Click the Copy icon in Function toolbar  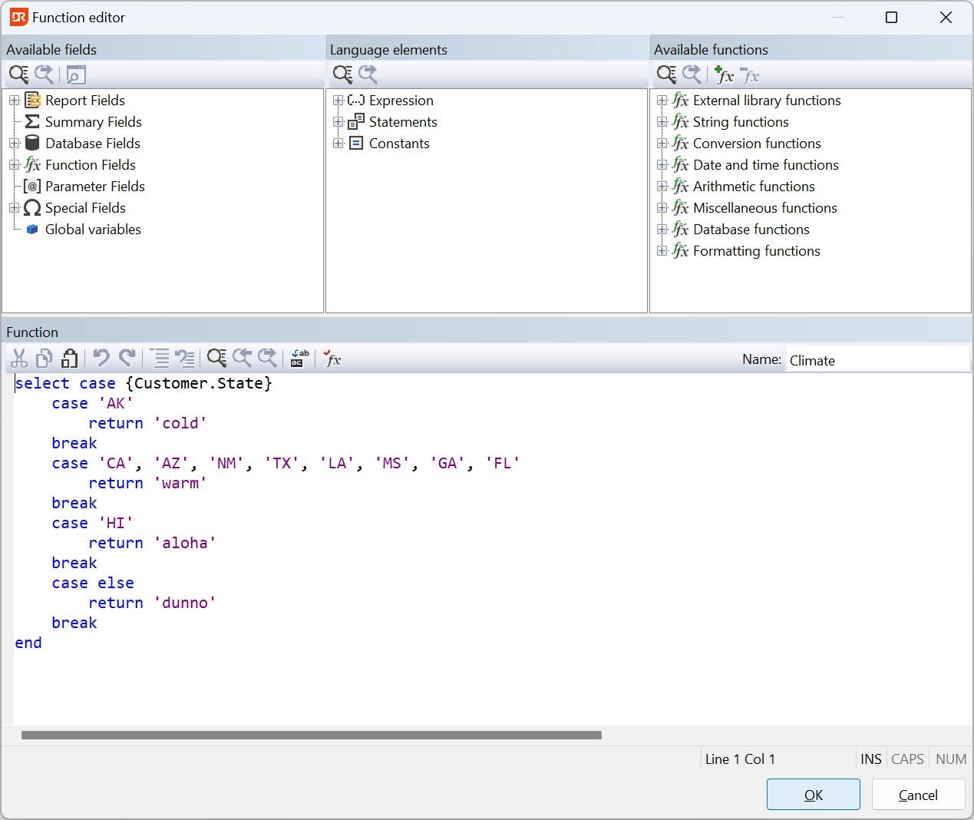coord(45,359)
